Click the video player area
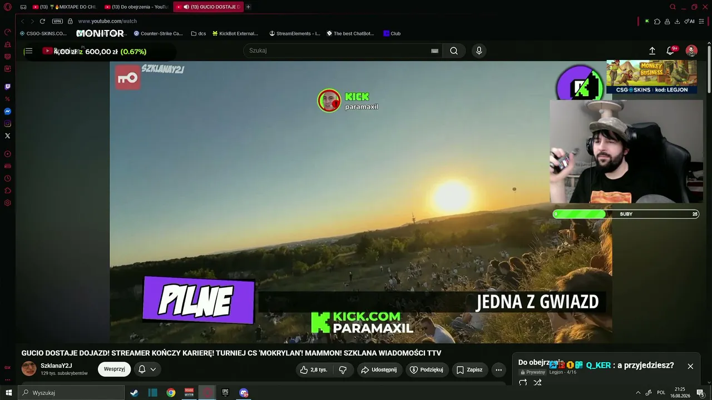Image resolution: width=712 pixels, height=400 pixels. click(360, 202)
